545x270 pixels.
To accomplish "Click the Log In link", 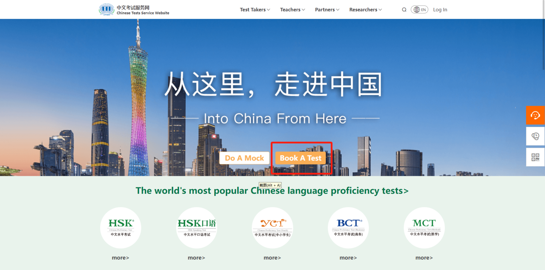I will point(440,10).
